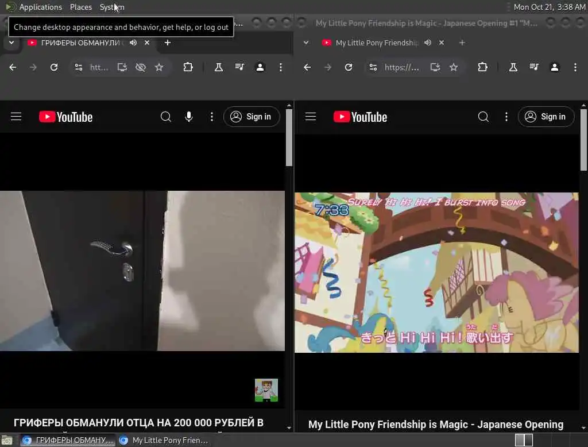The image size is (588, 447).
Task: Click Sign in on left YouTube page
Action: pos(252,117)
